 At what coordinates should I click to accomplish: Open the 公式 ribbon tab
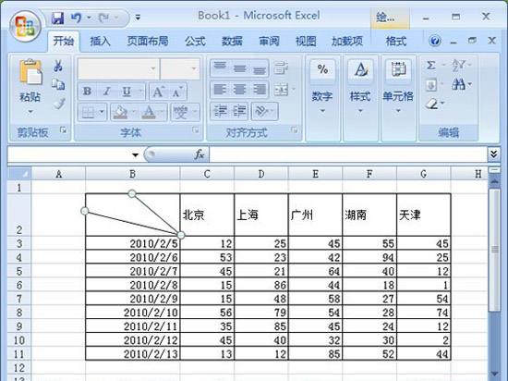pyautogui.click(x=195, y=42)
